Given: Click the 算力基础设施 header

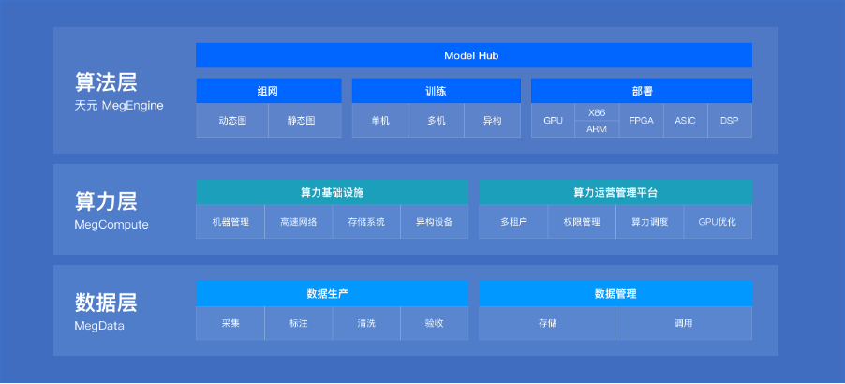Looking at the screenshot, I should 332,192.
